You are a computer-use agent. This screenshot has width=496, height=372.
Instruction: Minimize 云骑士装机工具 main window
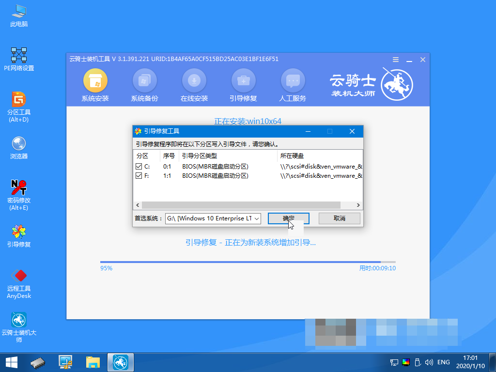[x=409, y=60]
